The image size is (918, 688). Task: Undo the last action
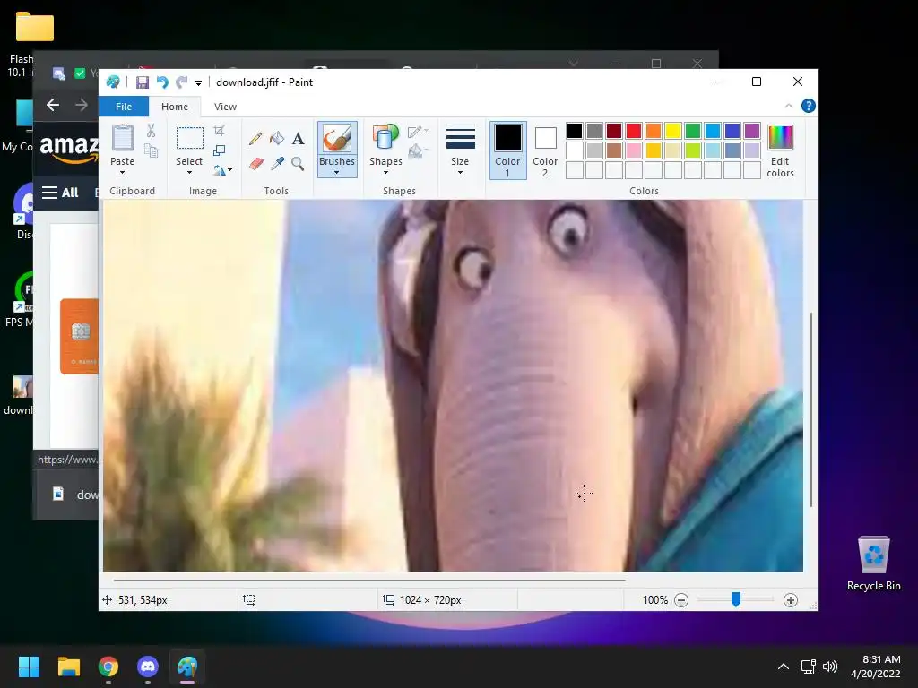pyautogui.click(x=162, y=82)
